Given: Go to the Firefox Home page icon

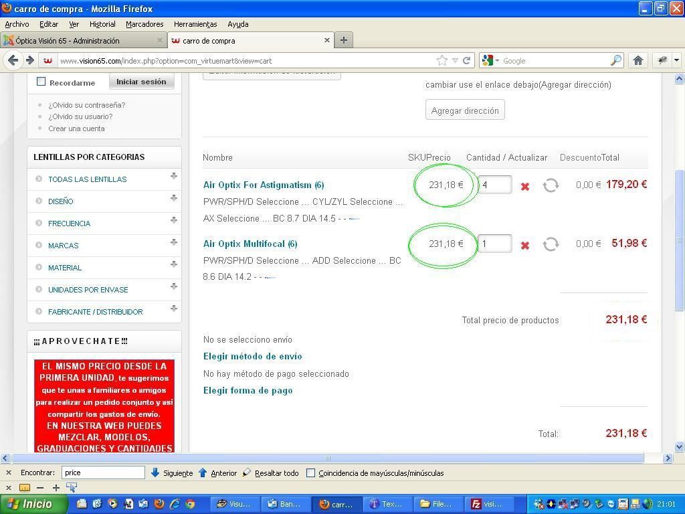Looking at the screenshot, I should tap(638, 60).
